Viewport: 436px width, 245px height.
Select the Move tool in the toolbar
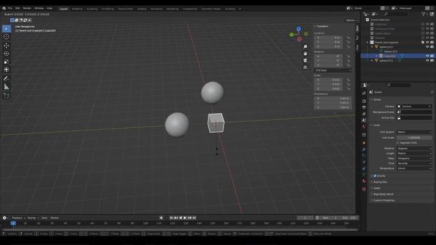click(6, 46)
